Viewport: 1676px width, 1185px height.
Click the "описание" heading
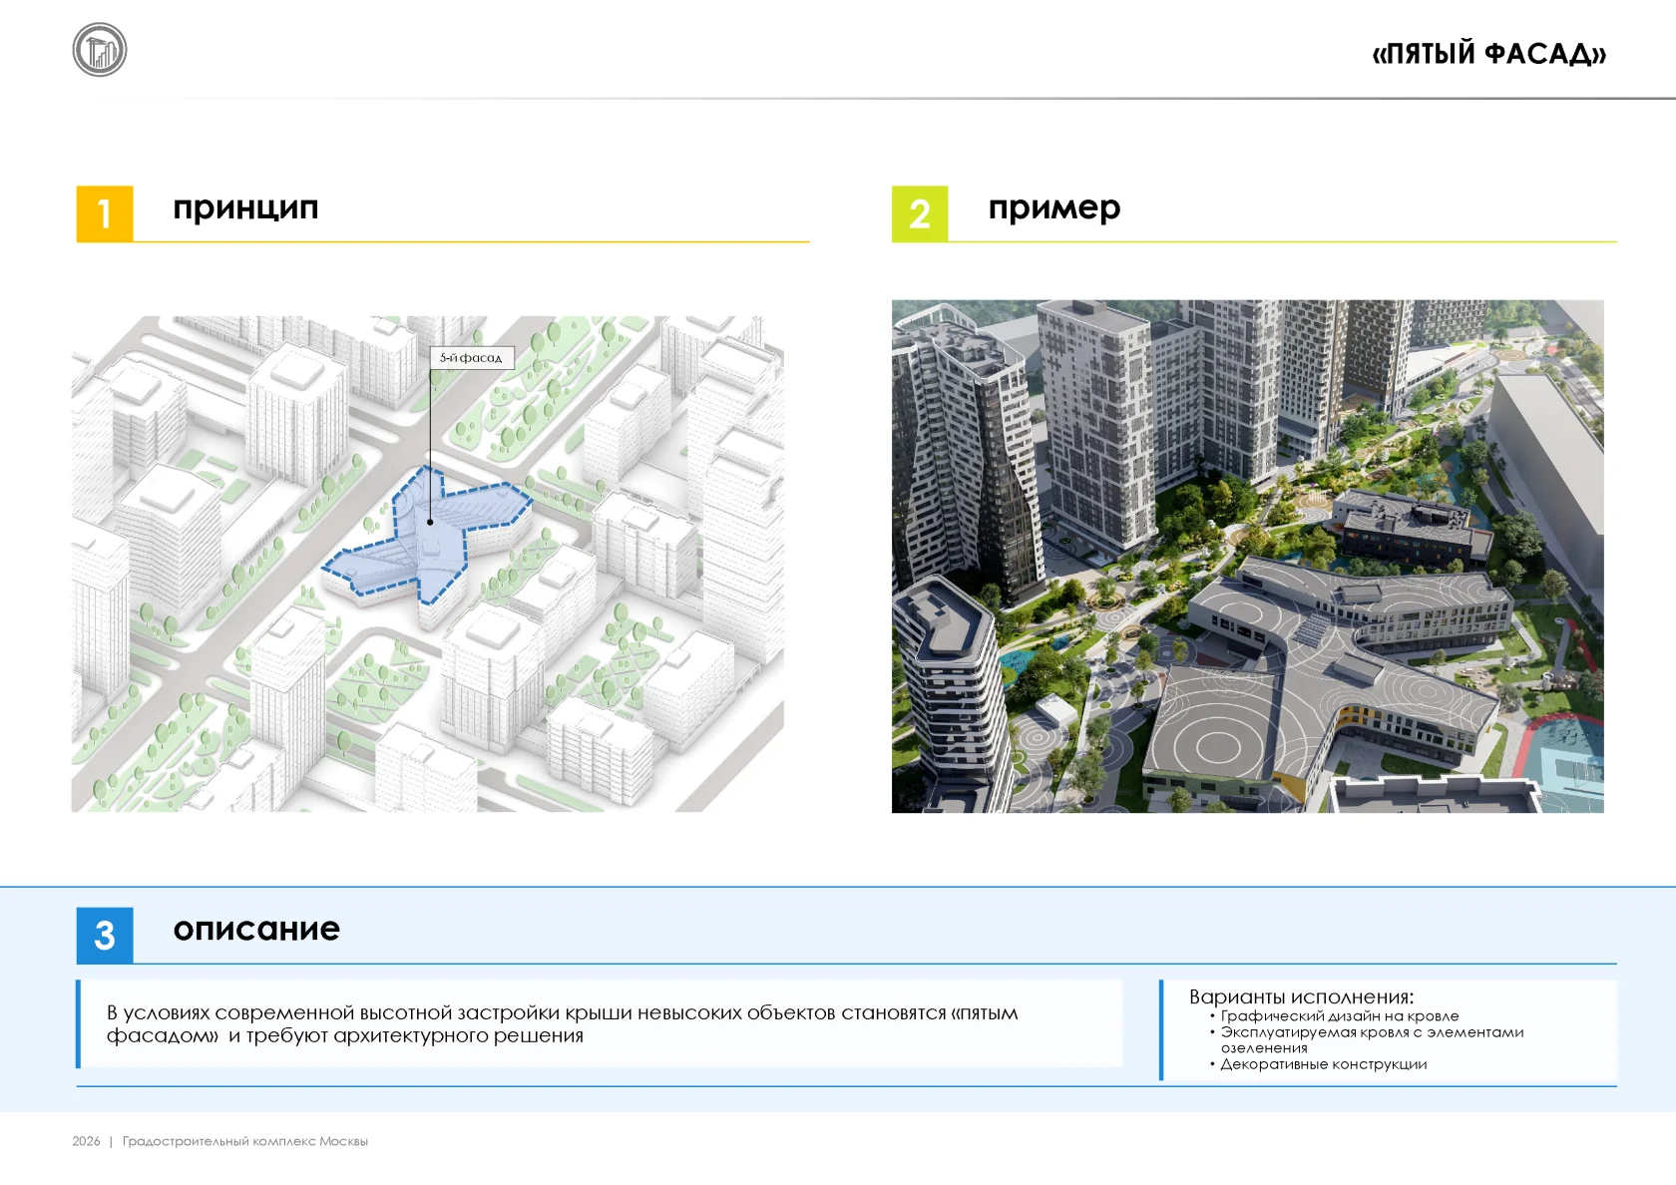256,929
